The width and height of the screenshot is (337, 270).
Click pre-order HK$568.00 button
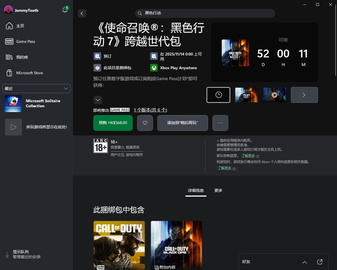coord(113,123)
